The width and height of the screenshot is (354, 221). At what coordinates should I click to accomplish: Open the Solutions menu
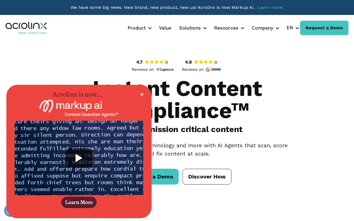point(190,28)
